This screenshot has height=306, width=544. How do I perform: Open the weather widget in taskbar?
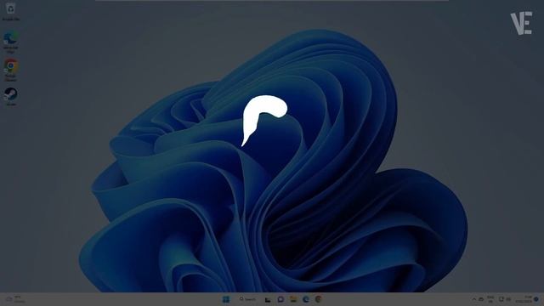click(x=15, y=299)
